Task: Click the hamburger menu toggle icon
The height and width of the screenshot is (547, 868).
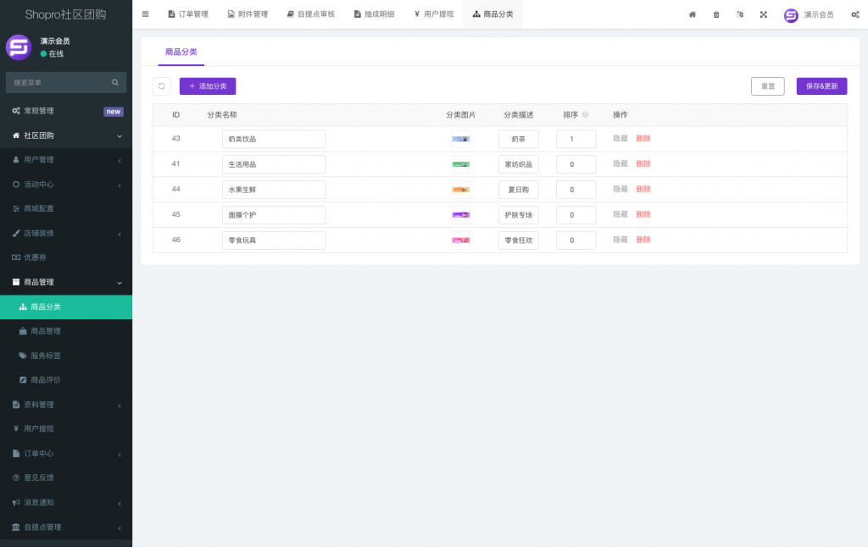Action: [145, 14]
